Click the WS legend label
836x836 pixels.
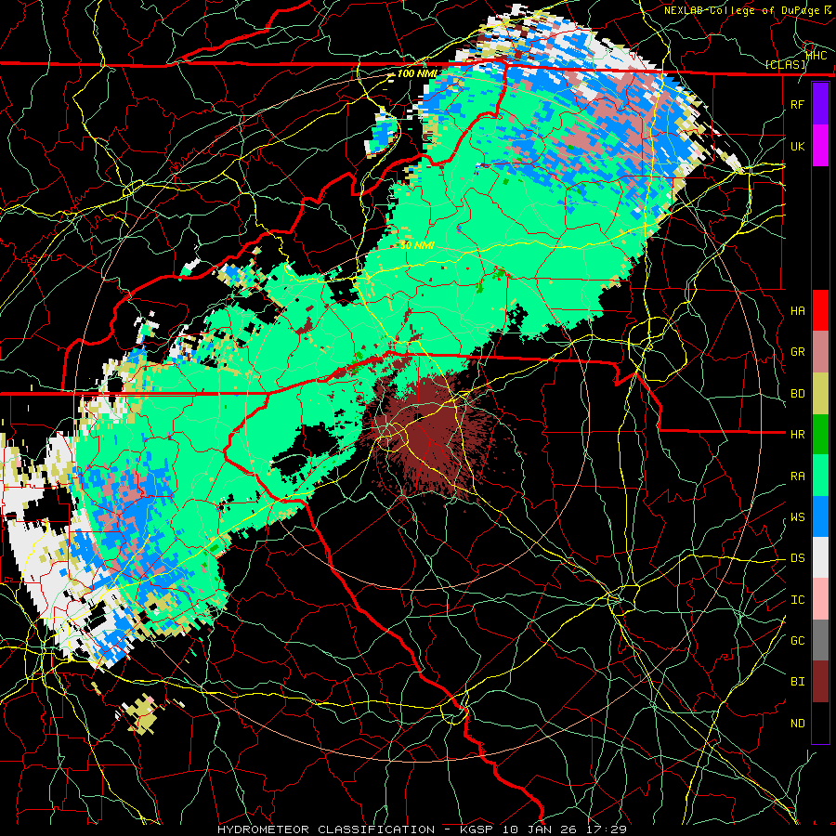797,517
